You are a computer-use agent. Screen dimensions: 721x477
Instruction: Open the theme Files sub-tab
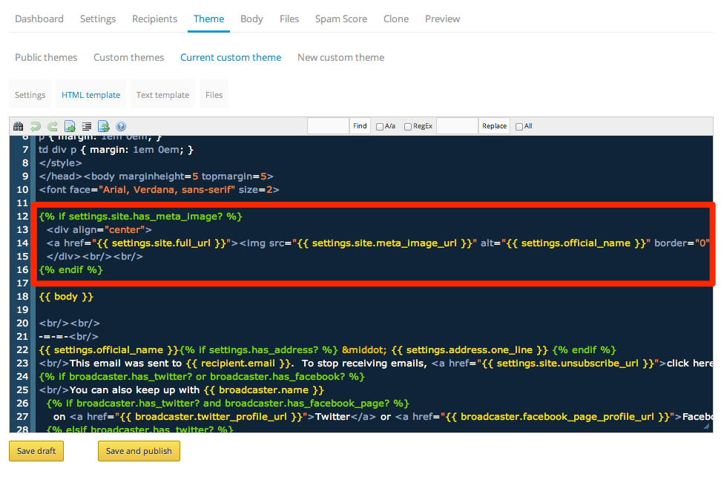214,95
